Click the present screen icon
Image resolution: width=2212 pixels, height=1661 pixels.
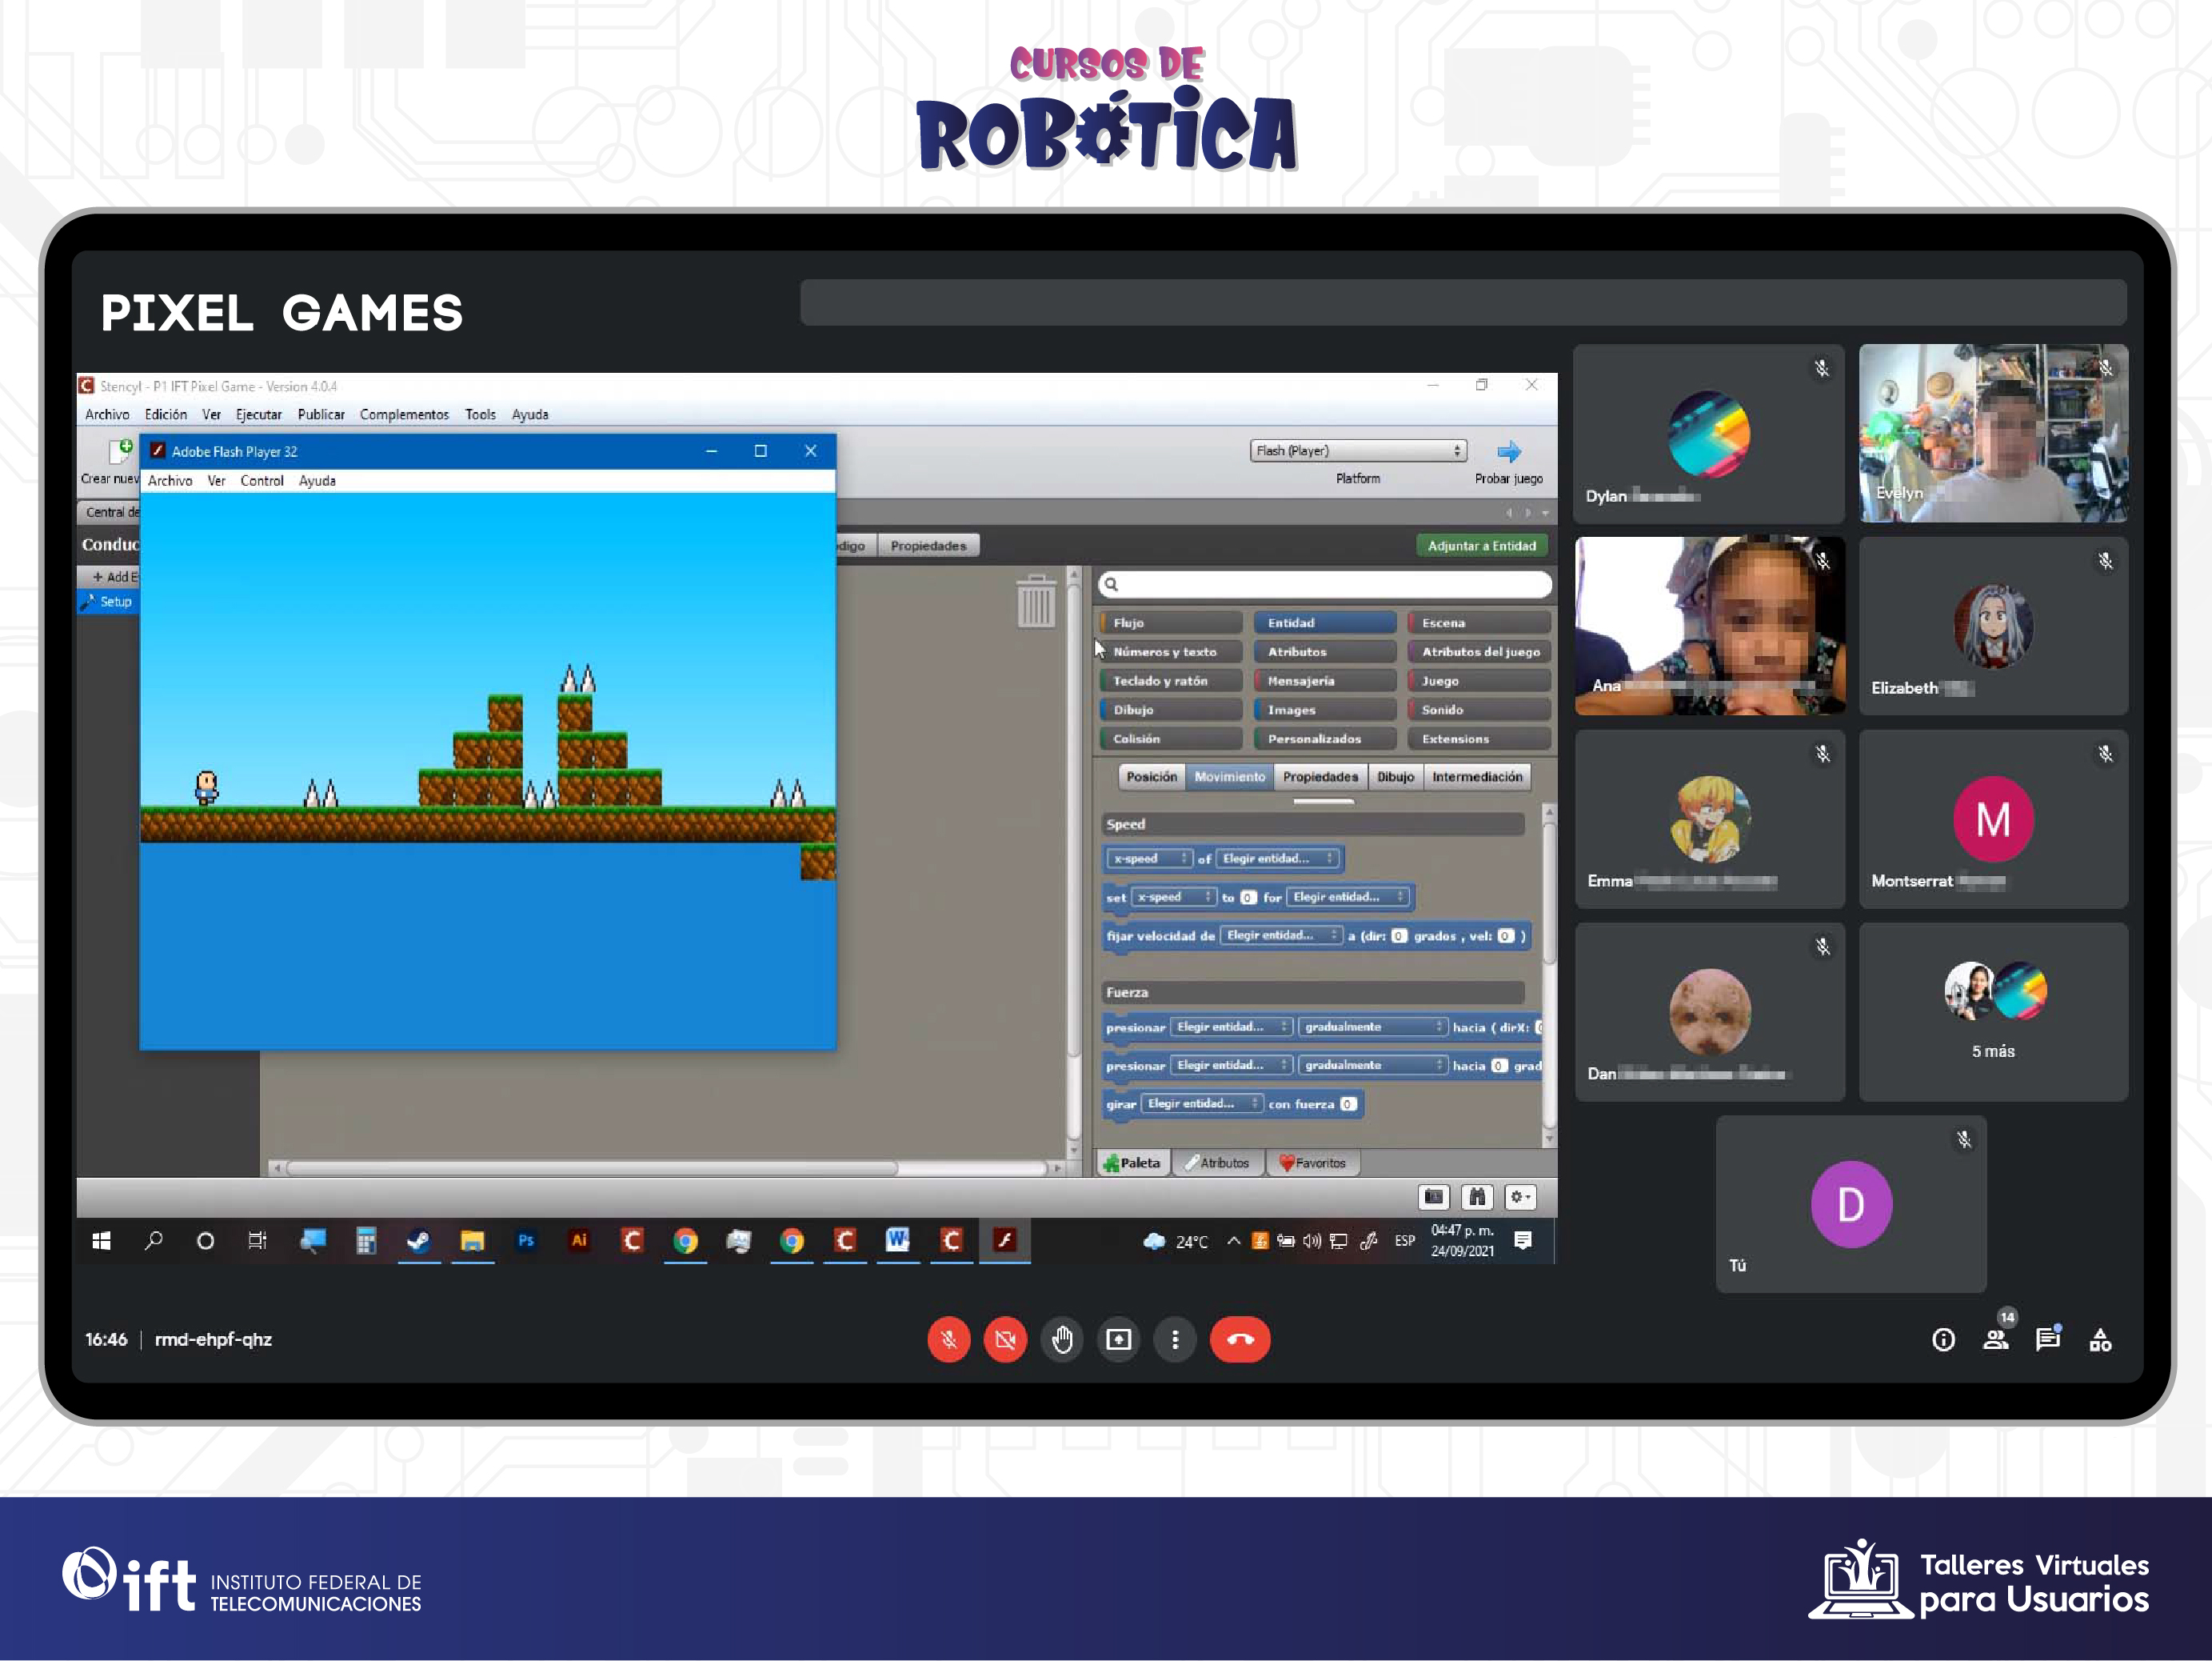(x=1119, y=1340)
